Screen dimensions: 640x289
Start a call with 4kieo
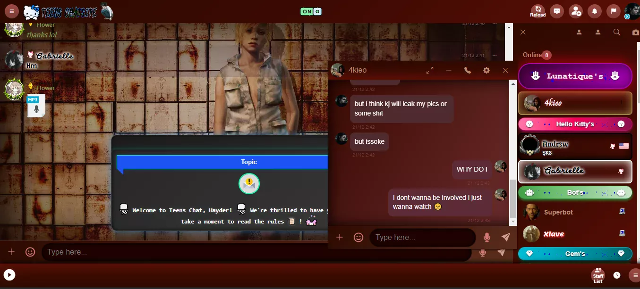(468, 70)
